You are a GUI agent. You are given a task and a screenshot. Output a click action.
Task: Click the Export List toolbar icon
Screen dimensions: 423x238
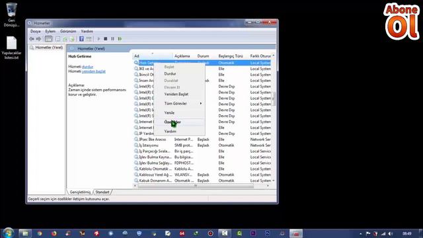coord(72,39)
